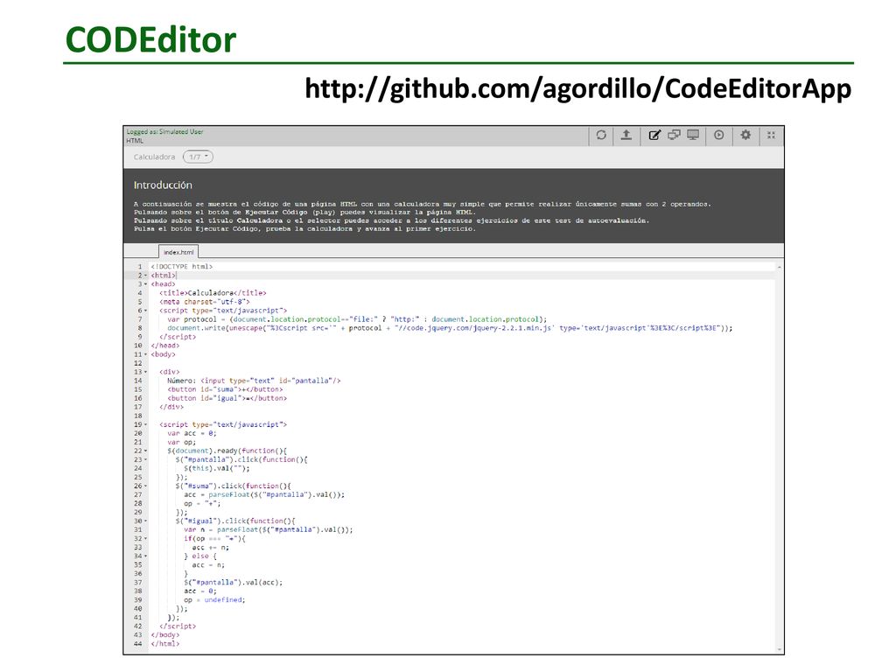Screen dimensions: 896x672
Task: Fold the else block at line 34
Action: click(x=146, y=556)
